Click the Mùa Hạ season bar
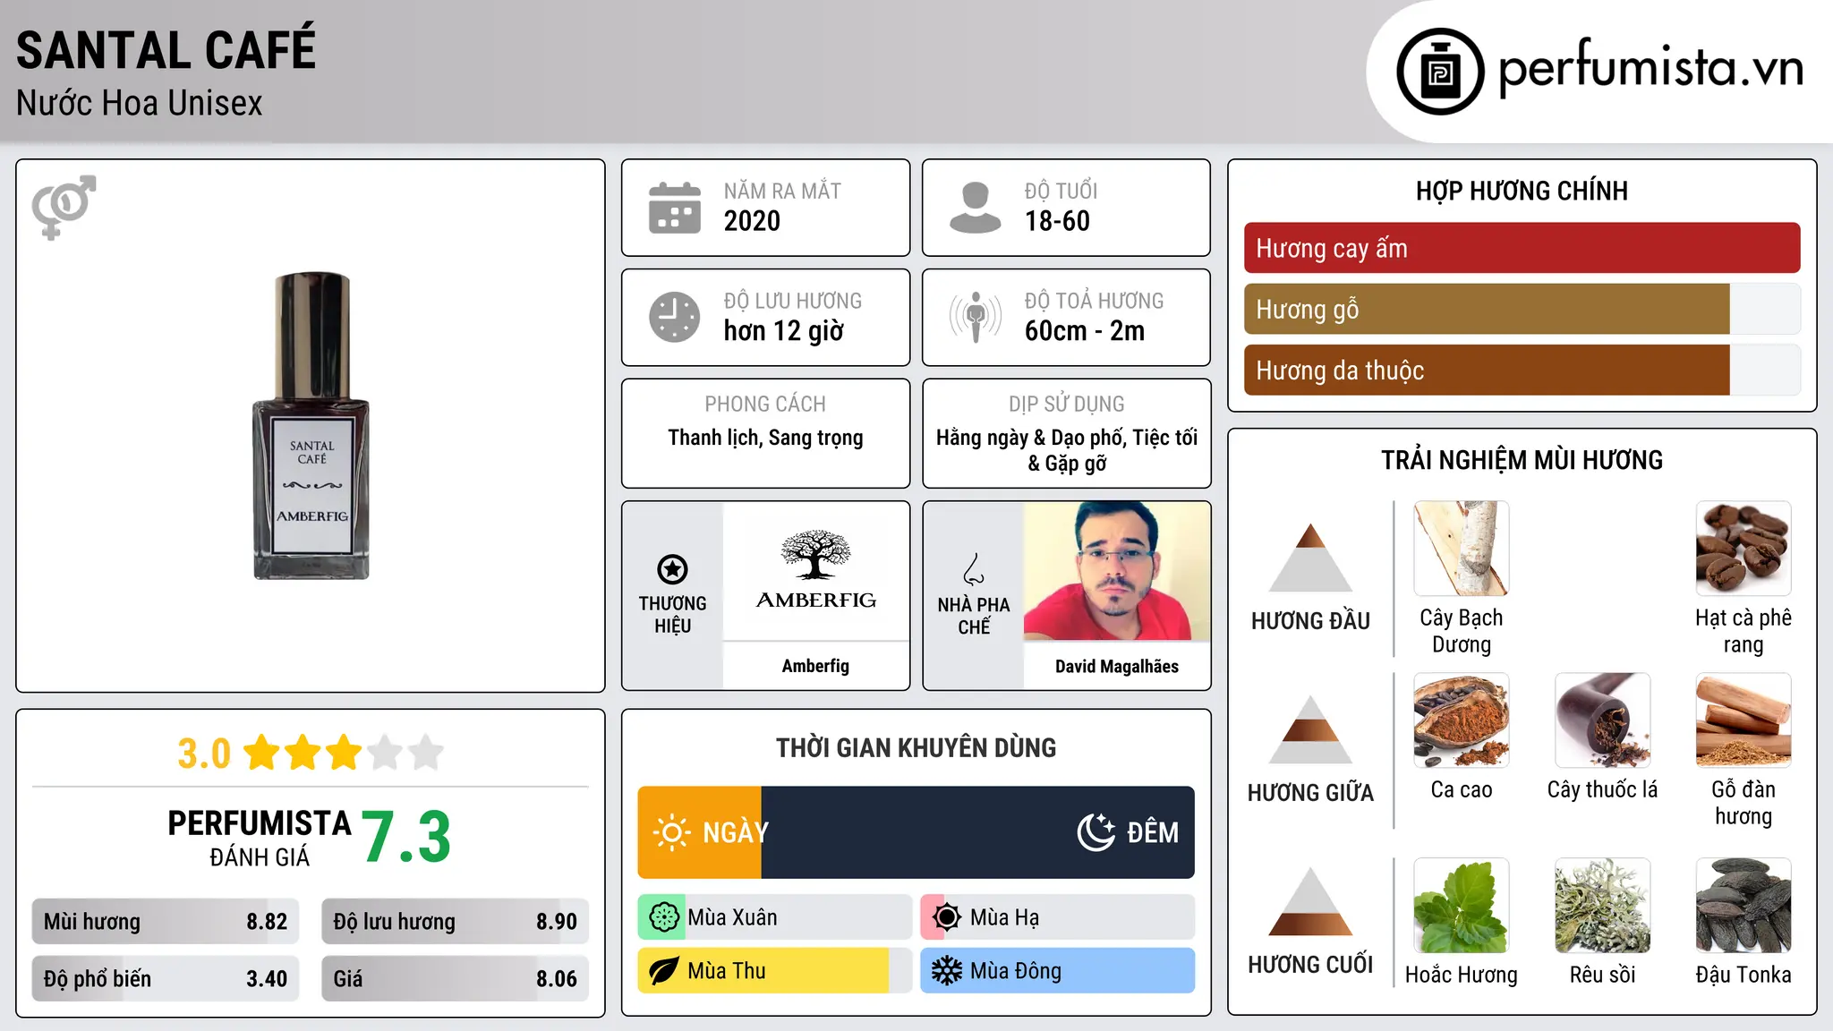The height and width of the screenshot is (1031, 1833). (1058, 917)
